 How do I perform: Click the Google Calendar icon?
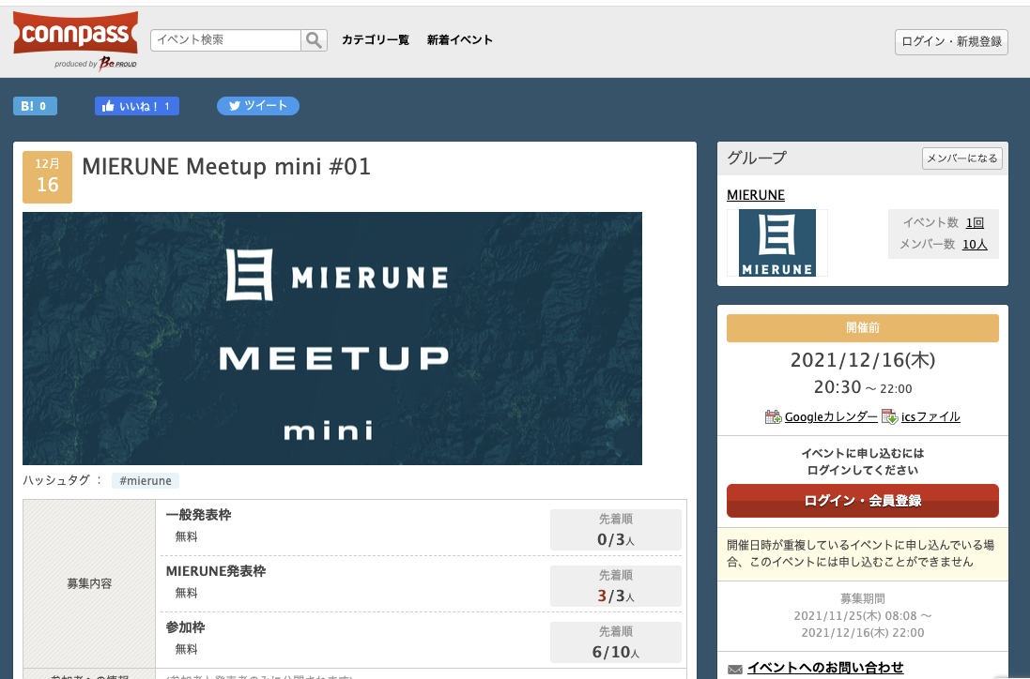[772, 416]
